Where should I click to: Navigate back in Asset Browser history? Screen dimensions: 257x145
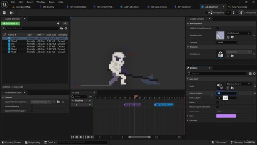[x=58, y=23]
